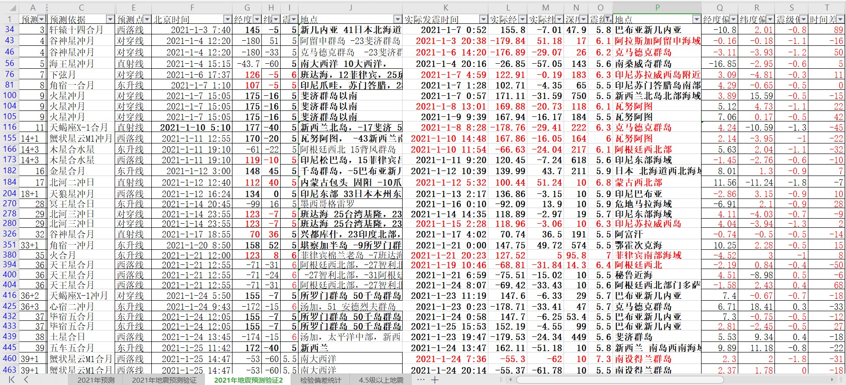Screen dimensions: 846x385
Task: Select column J header
Action: 350,8
